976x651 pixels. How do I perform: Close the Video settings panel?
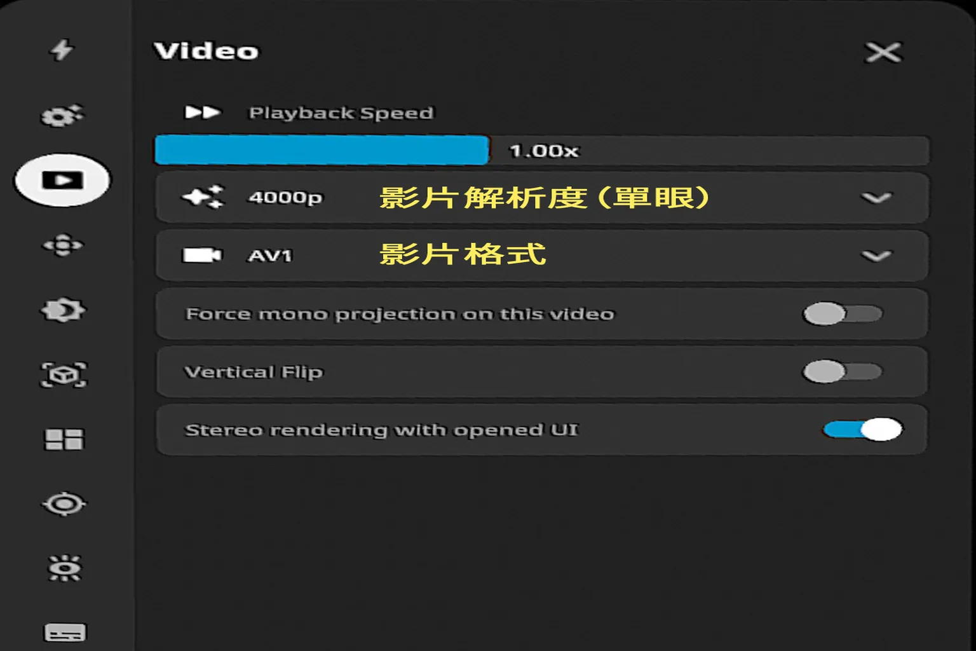click(883, 52)
